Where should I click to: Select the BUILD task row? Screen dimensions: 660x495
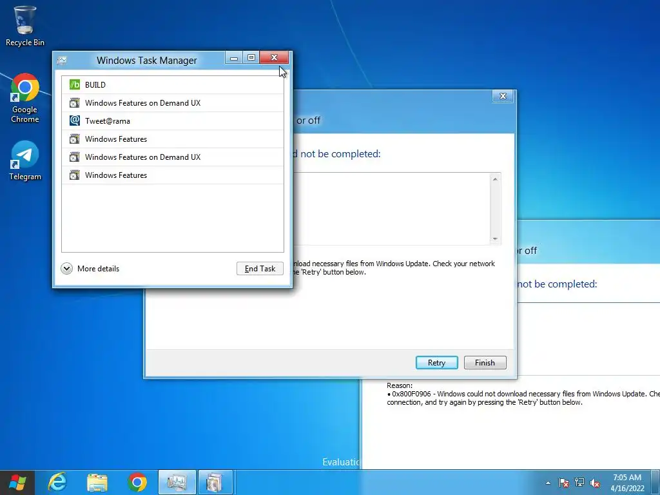(173, 84)
